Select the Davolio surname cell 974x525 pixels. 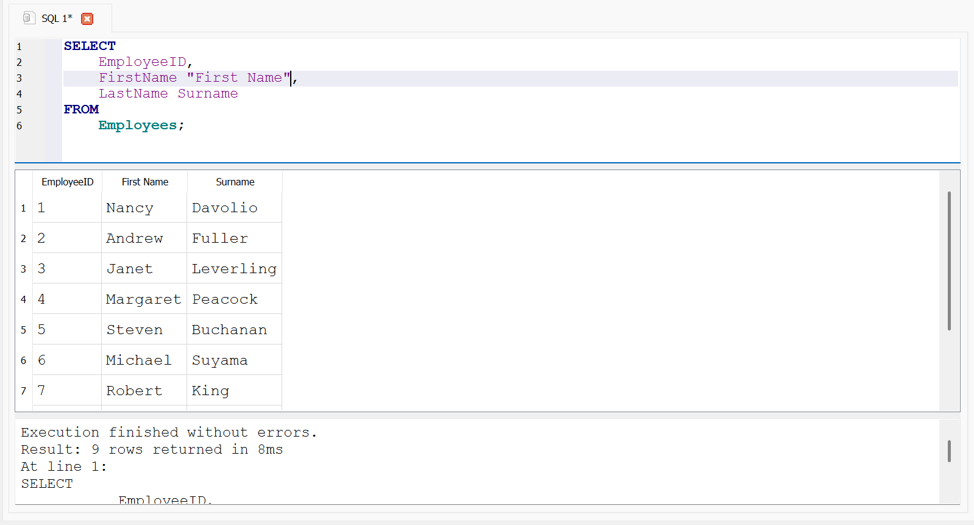(225, 208)
